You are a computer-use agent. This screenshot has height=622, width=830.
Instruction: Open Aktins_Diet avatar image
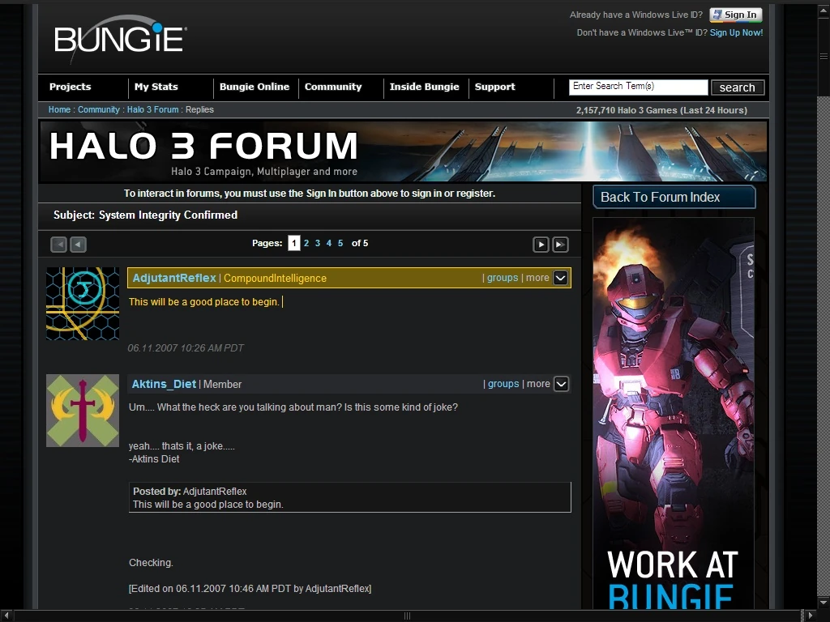(x=83, y=411)
